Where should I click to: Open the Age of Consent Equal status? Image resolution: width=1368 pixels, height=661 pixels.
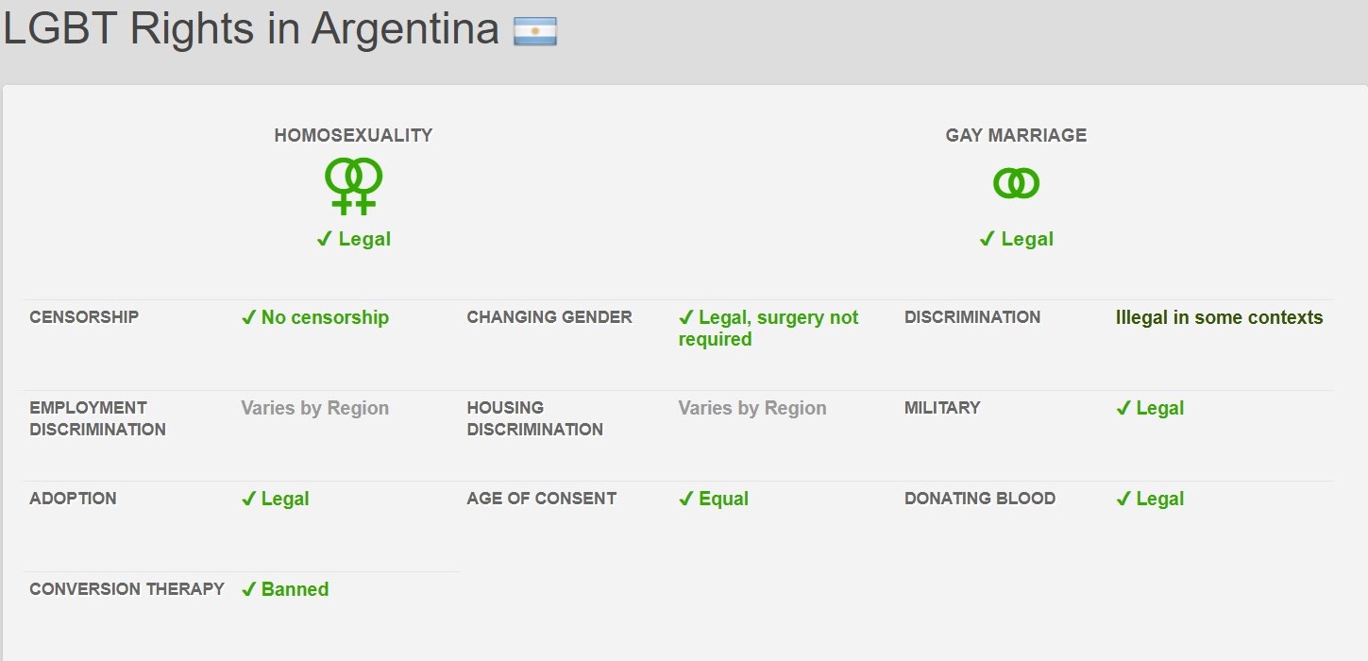click(714, 499)
